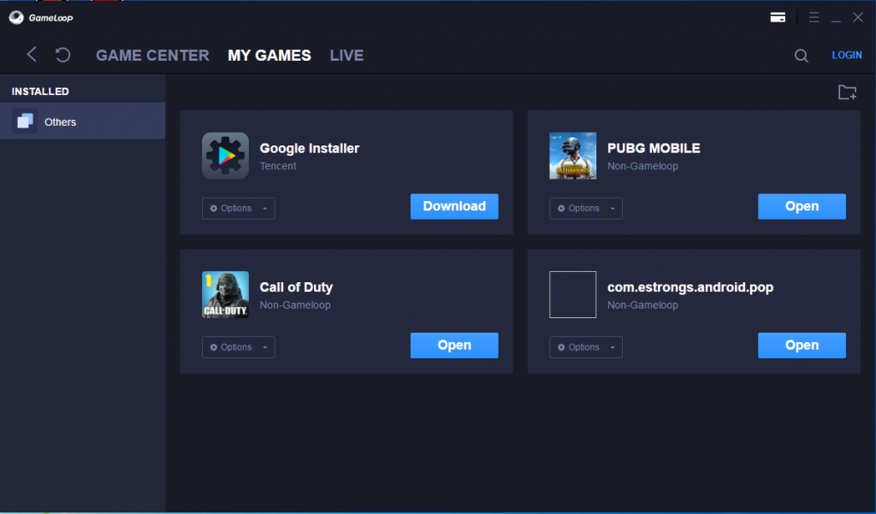Viewport: 876px width, 514px height.
Task: Switch to the GAME CENTER tab
Action: (152, 56)
